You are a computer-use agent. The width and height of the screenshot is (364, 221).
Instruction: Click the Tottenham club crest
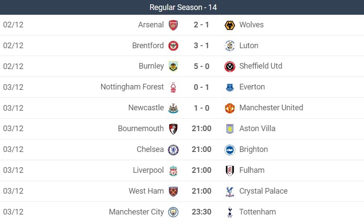click(x=230, y=212)
